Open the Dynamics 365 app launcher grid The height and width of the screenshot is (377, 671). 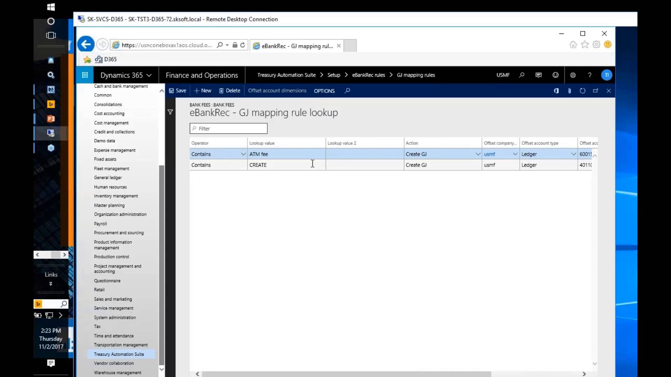[x=85, y=75]
